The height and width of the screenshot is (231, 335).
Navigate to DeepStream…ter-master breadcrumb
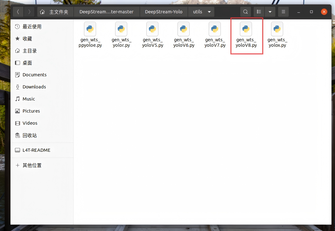pos(106,12)
